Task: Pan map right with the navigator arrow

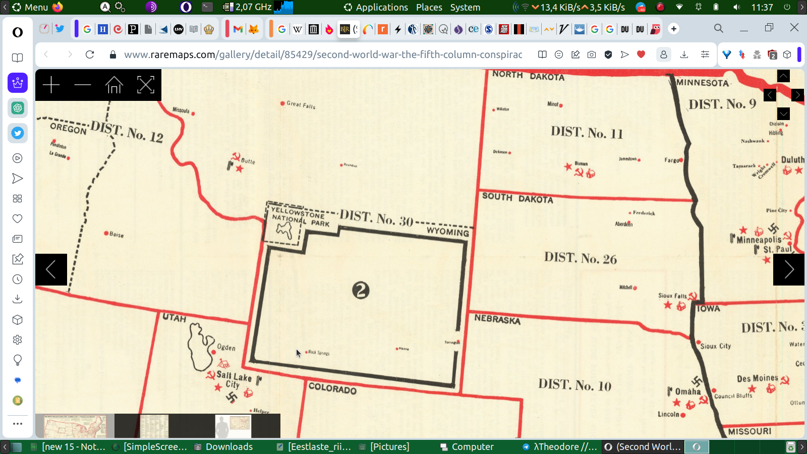Action: [x=797, y=95]
